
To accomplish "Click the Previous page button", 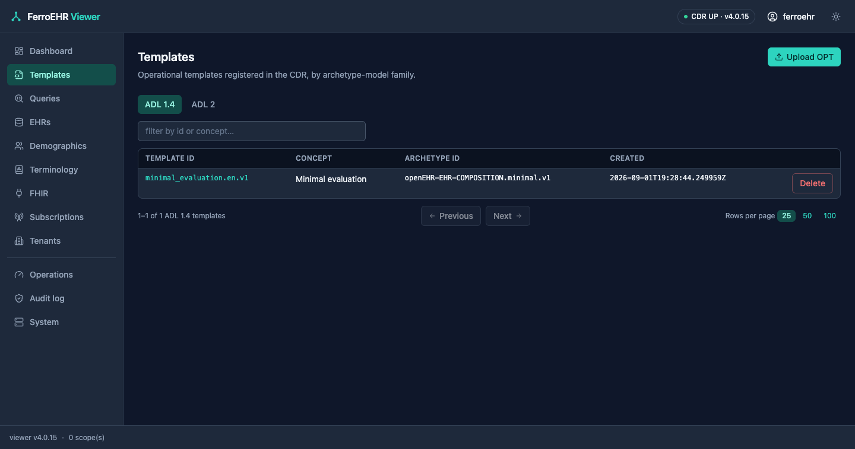I will [451, 216].
